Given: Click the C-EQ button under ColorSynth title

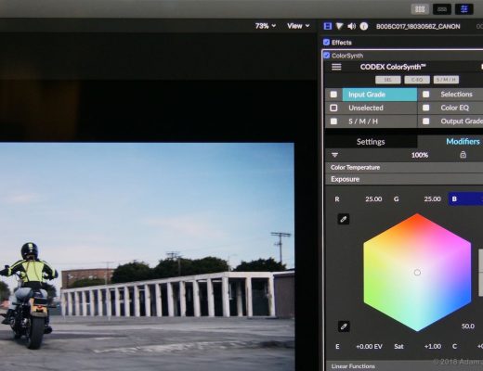Looking at the screenshot, I should [417, 80].
